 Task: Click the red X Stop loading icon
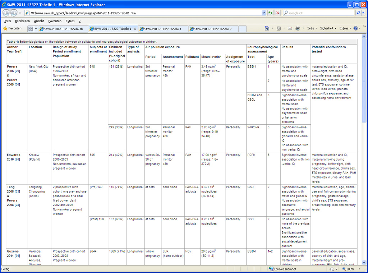click(277, 13)
